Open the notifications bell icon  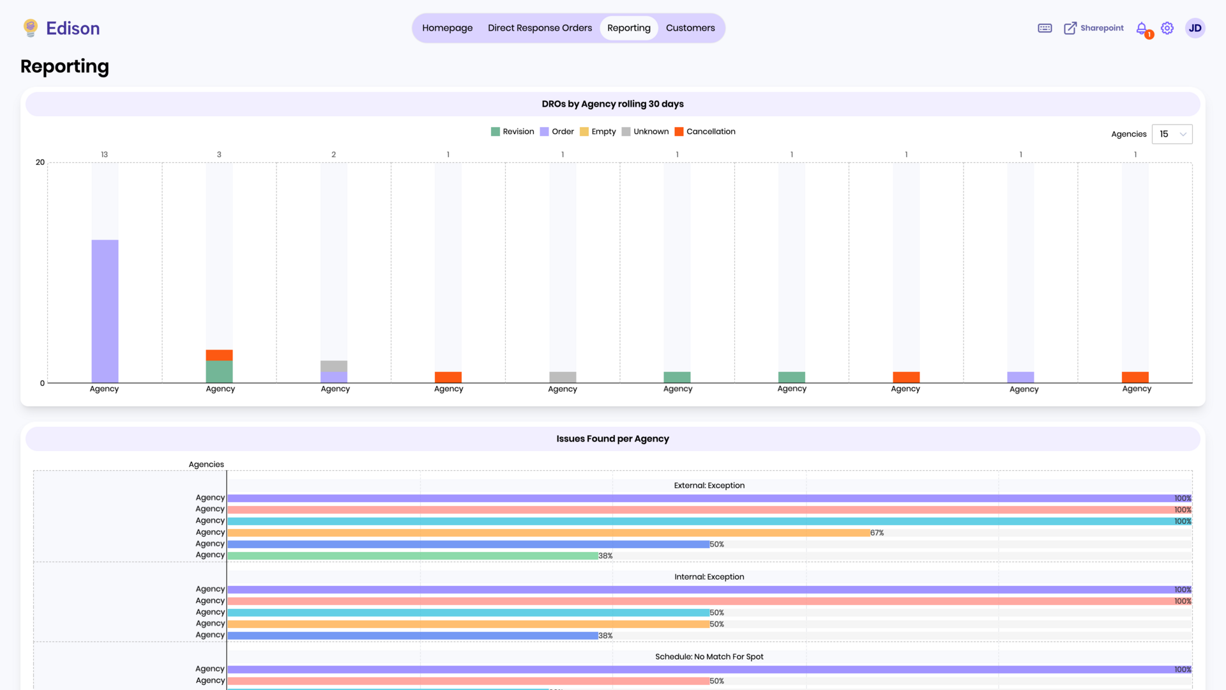click(1142, 28)
